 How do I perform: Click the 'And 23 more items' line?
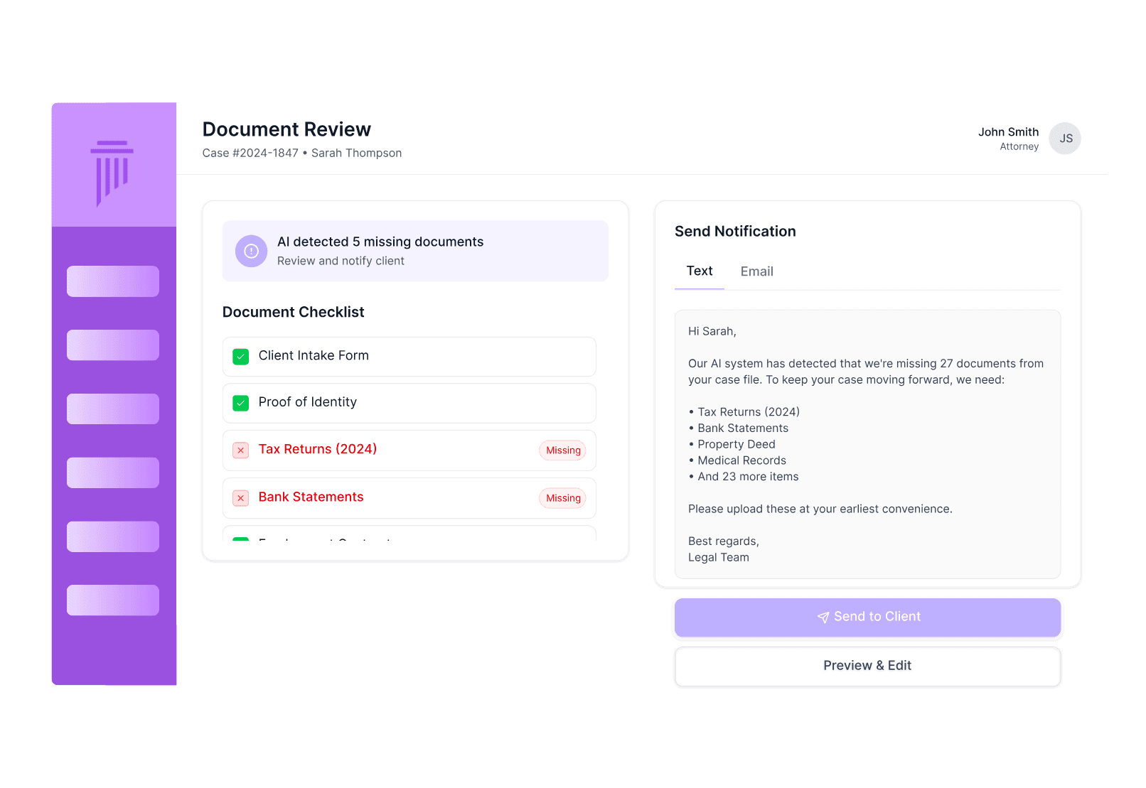744,477
